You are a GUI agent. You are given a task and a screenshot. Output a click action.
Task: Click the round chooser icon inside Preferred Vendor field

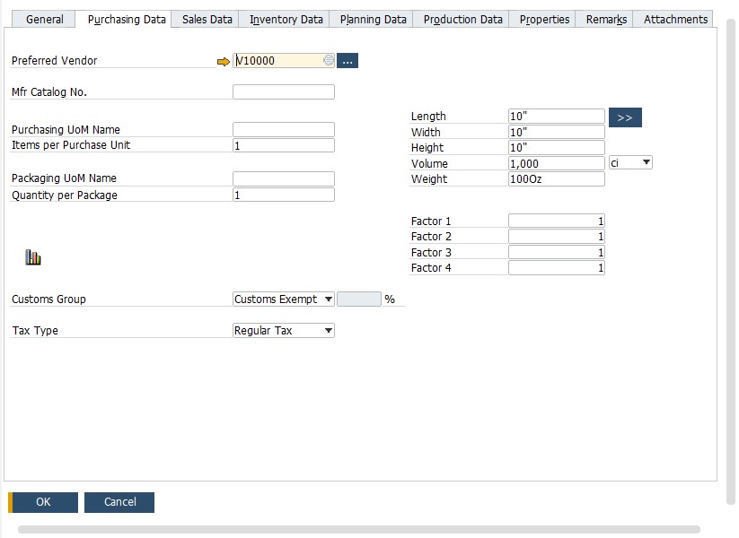coord(329,61)
